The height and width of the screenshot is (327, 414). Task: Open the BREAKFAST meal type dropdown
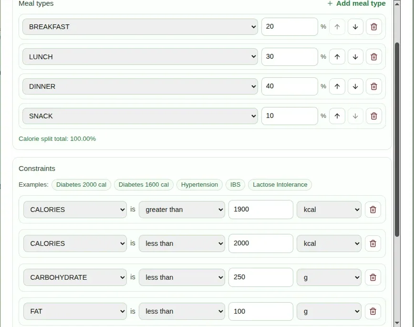tap(140, 27)
